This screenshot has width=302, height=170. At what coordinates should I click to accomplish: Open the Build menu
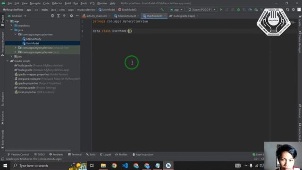click(68, 3)
